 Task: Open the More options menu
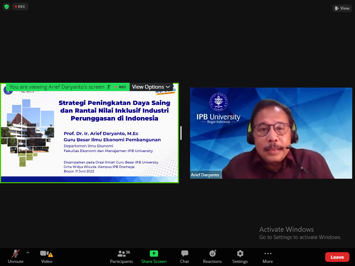(x=268, y=257)
